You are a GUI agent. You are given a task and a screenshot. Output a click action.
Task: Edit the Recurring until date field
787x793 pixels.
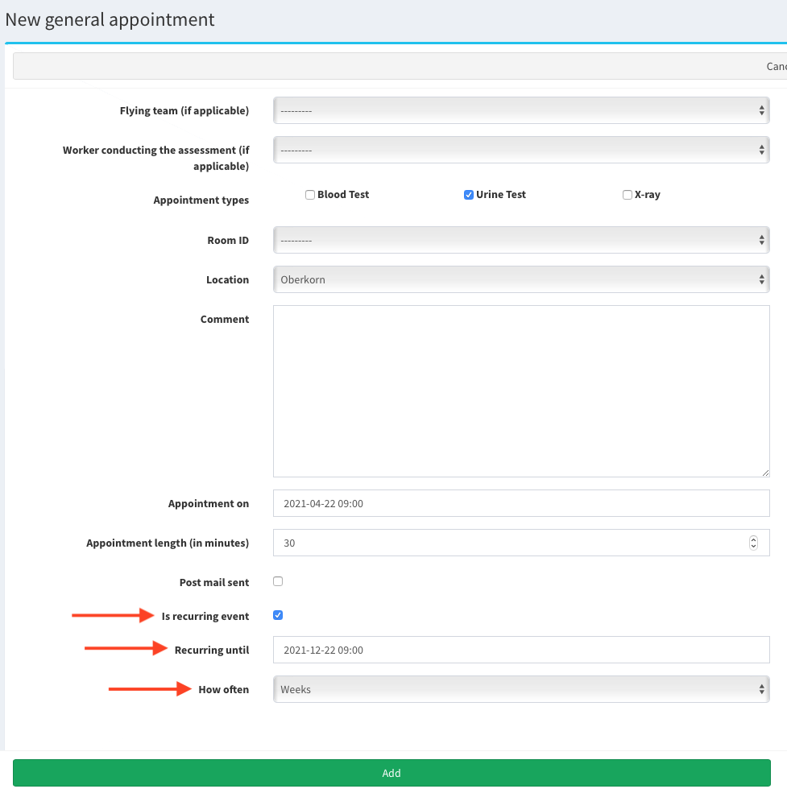coord(521,650)
